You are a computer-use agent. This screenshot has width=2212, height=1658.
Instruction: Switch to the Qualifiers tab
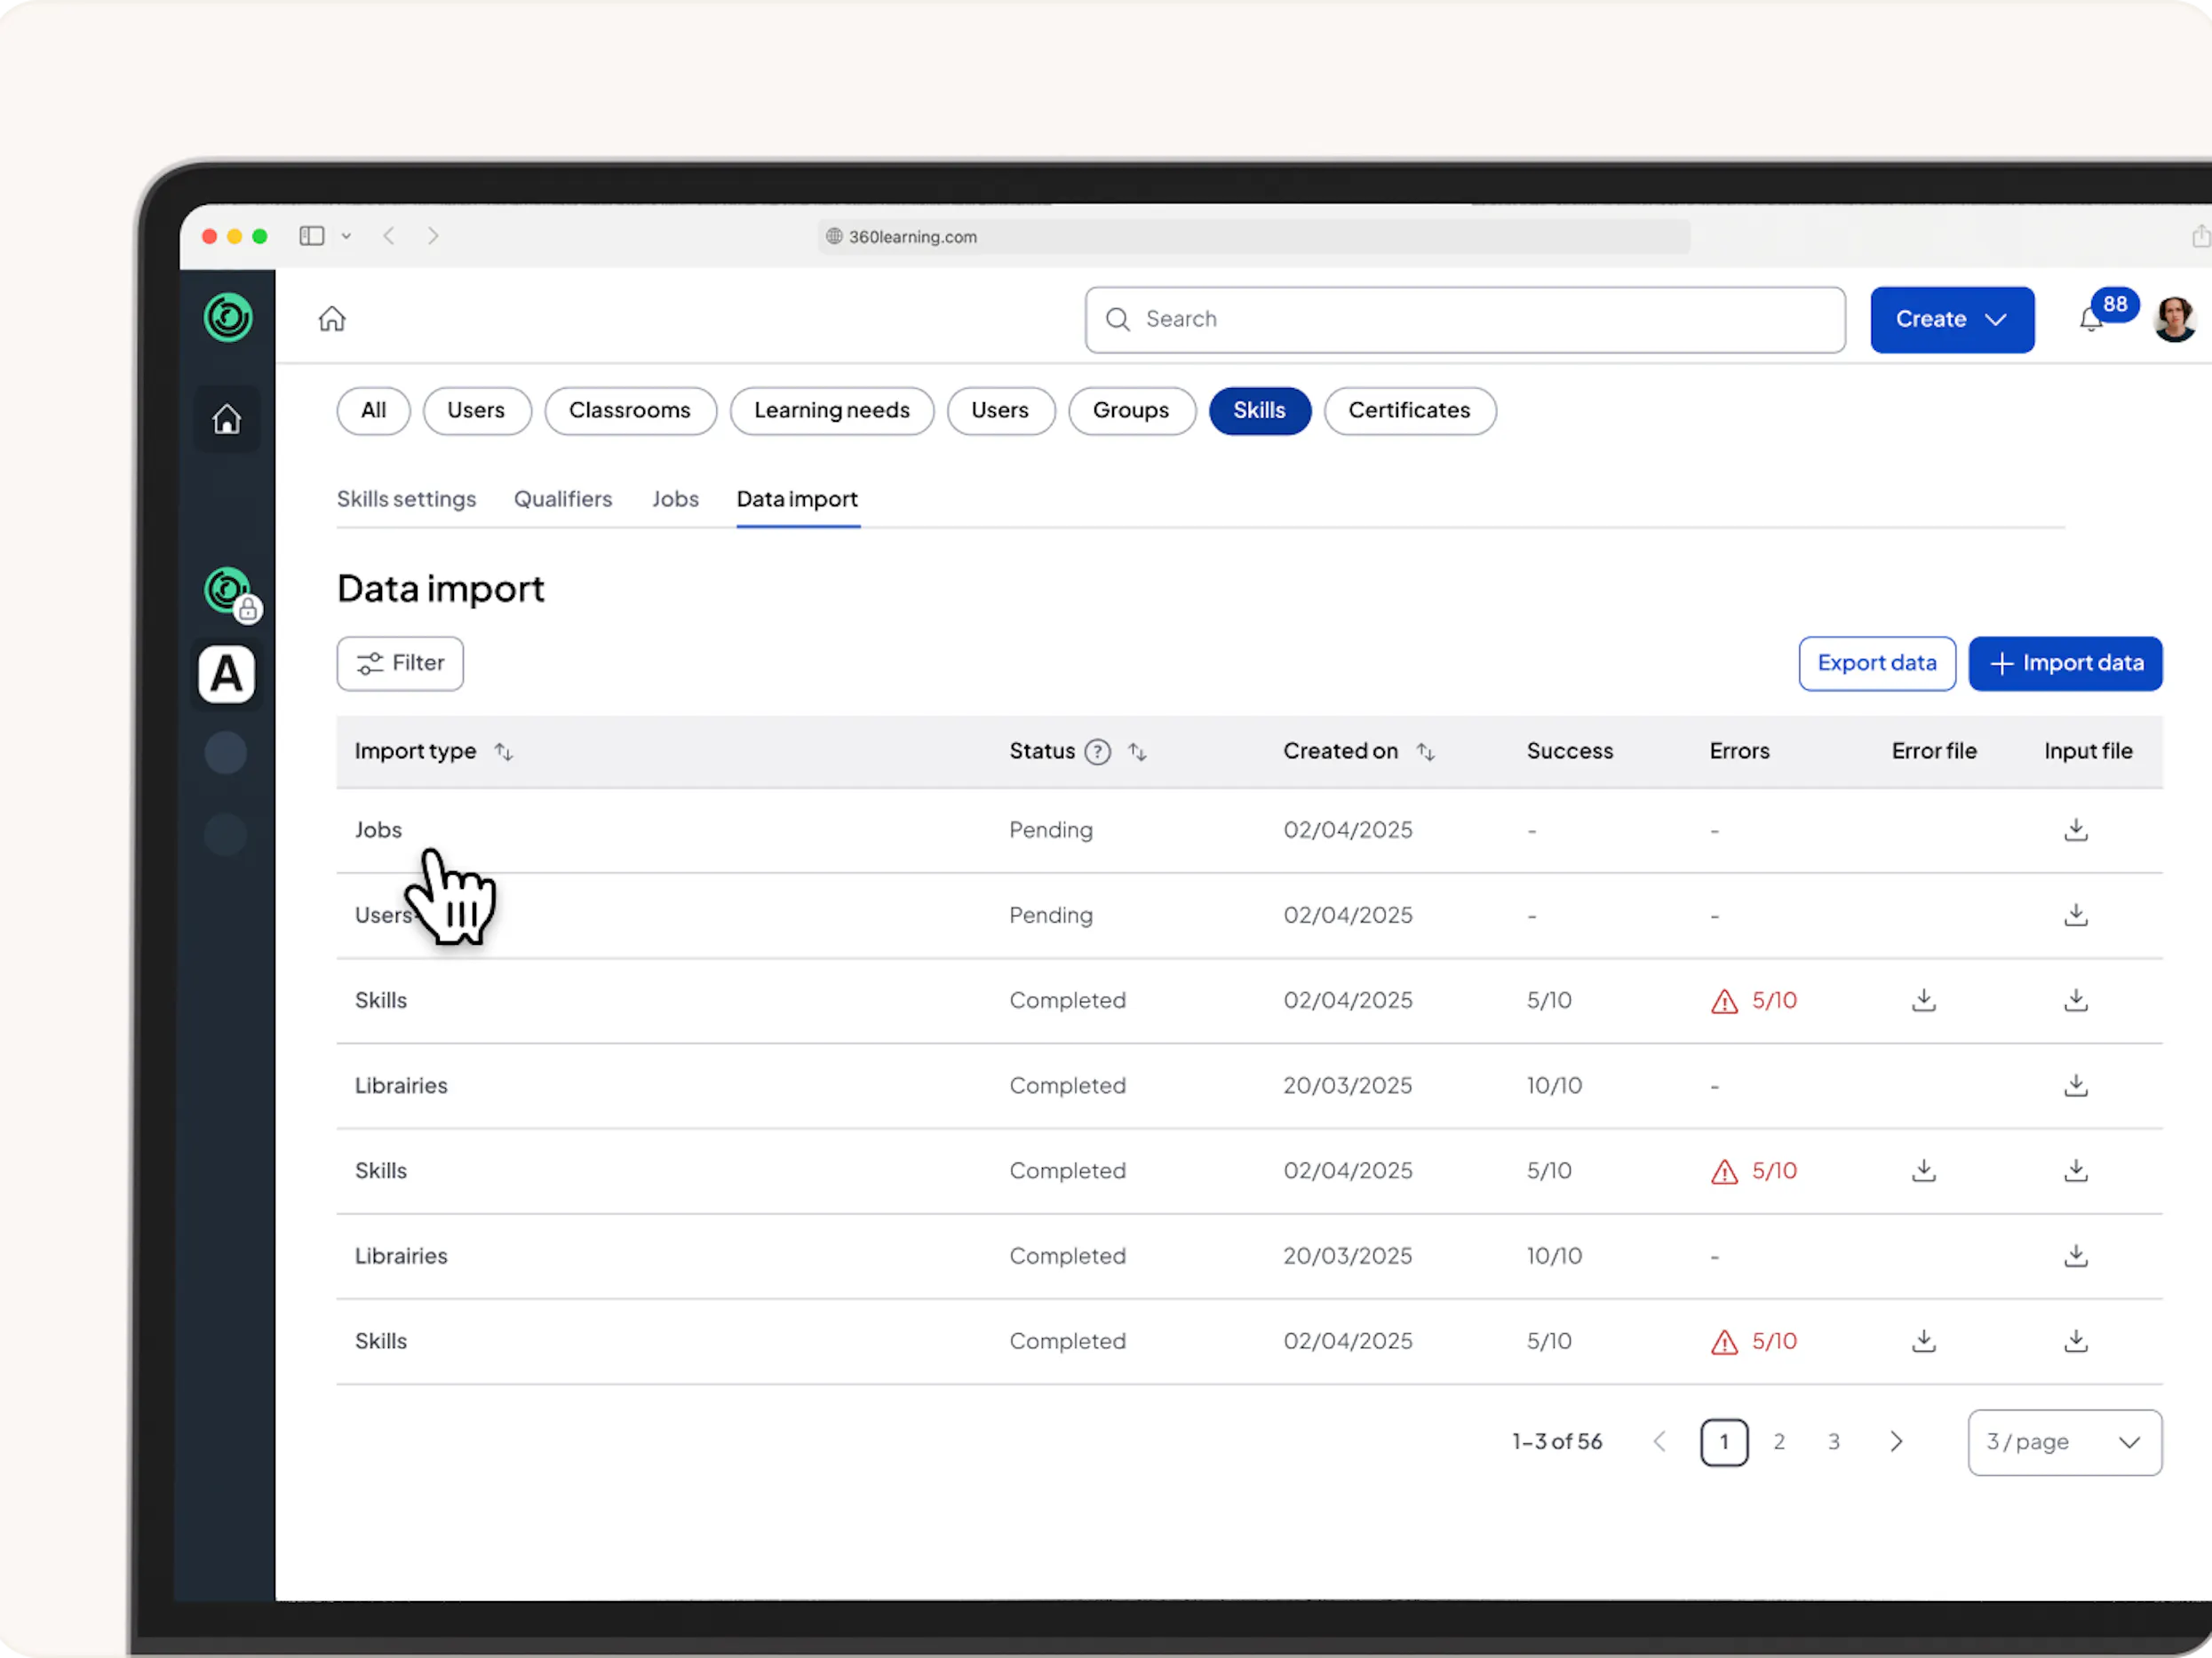pyautogui.click(x=563, y=499)
